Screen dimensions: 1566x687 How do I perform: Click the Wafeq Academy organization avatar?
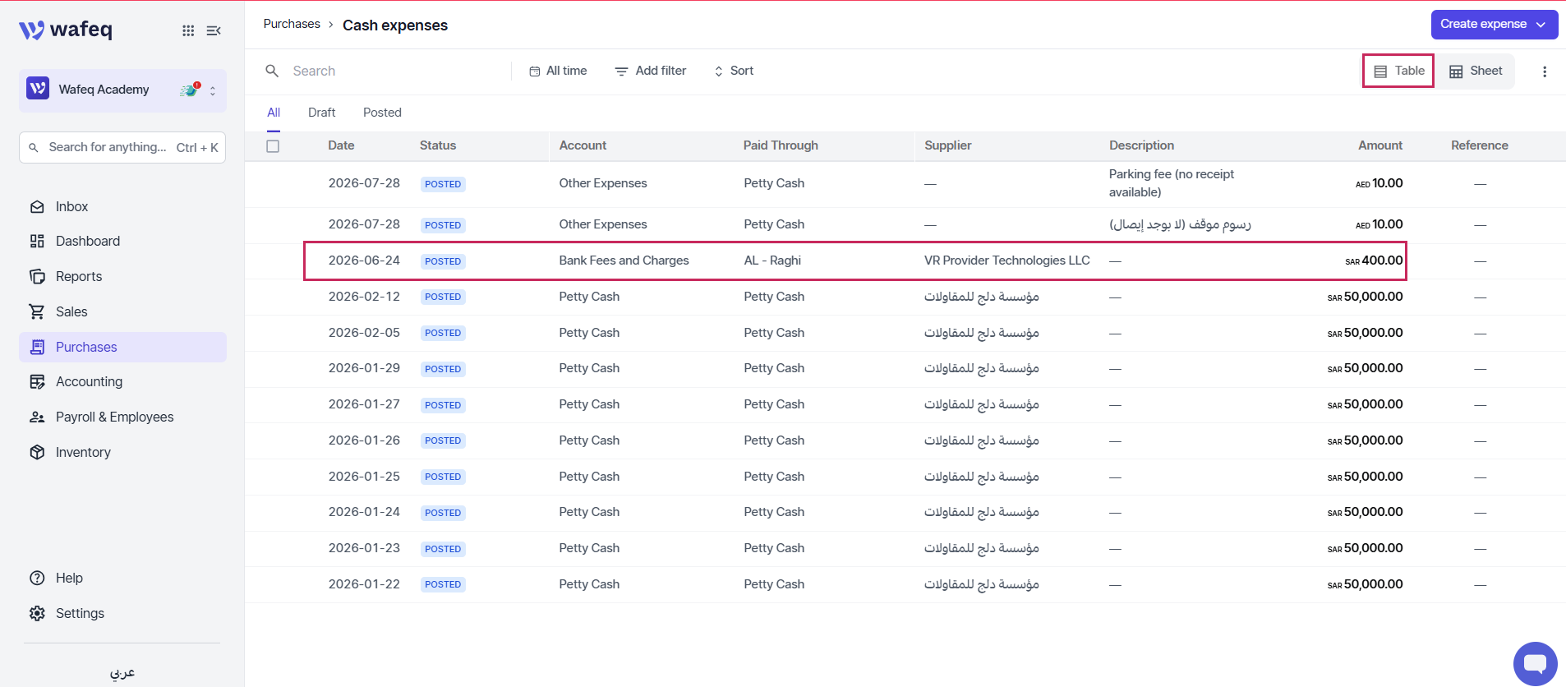pyautogui.click(x=38, y=89)
